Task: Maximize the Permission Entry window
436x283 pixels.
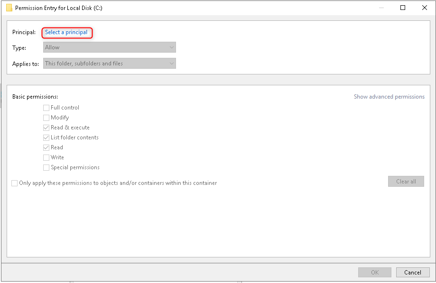Action: coord(403,8)
